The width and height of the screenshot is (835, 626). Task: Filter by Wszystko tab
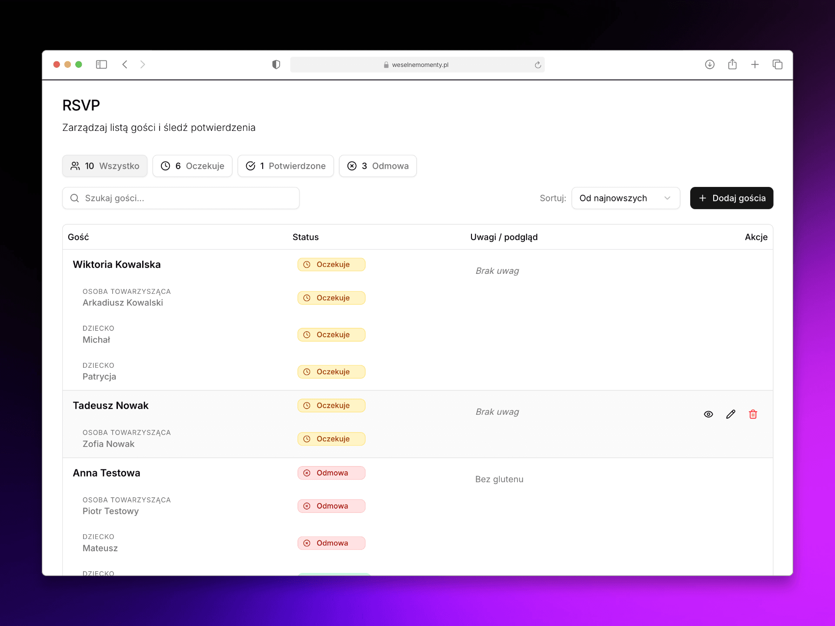click(105, 166)
